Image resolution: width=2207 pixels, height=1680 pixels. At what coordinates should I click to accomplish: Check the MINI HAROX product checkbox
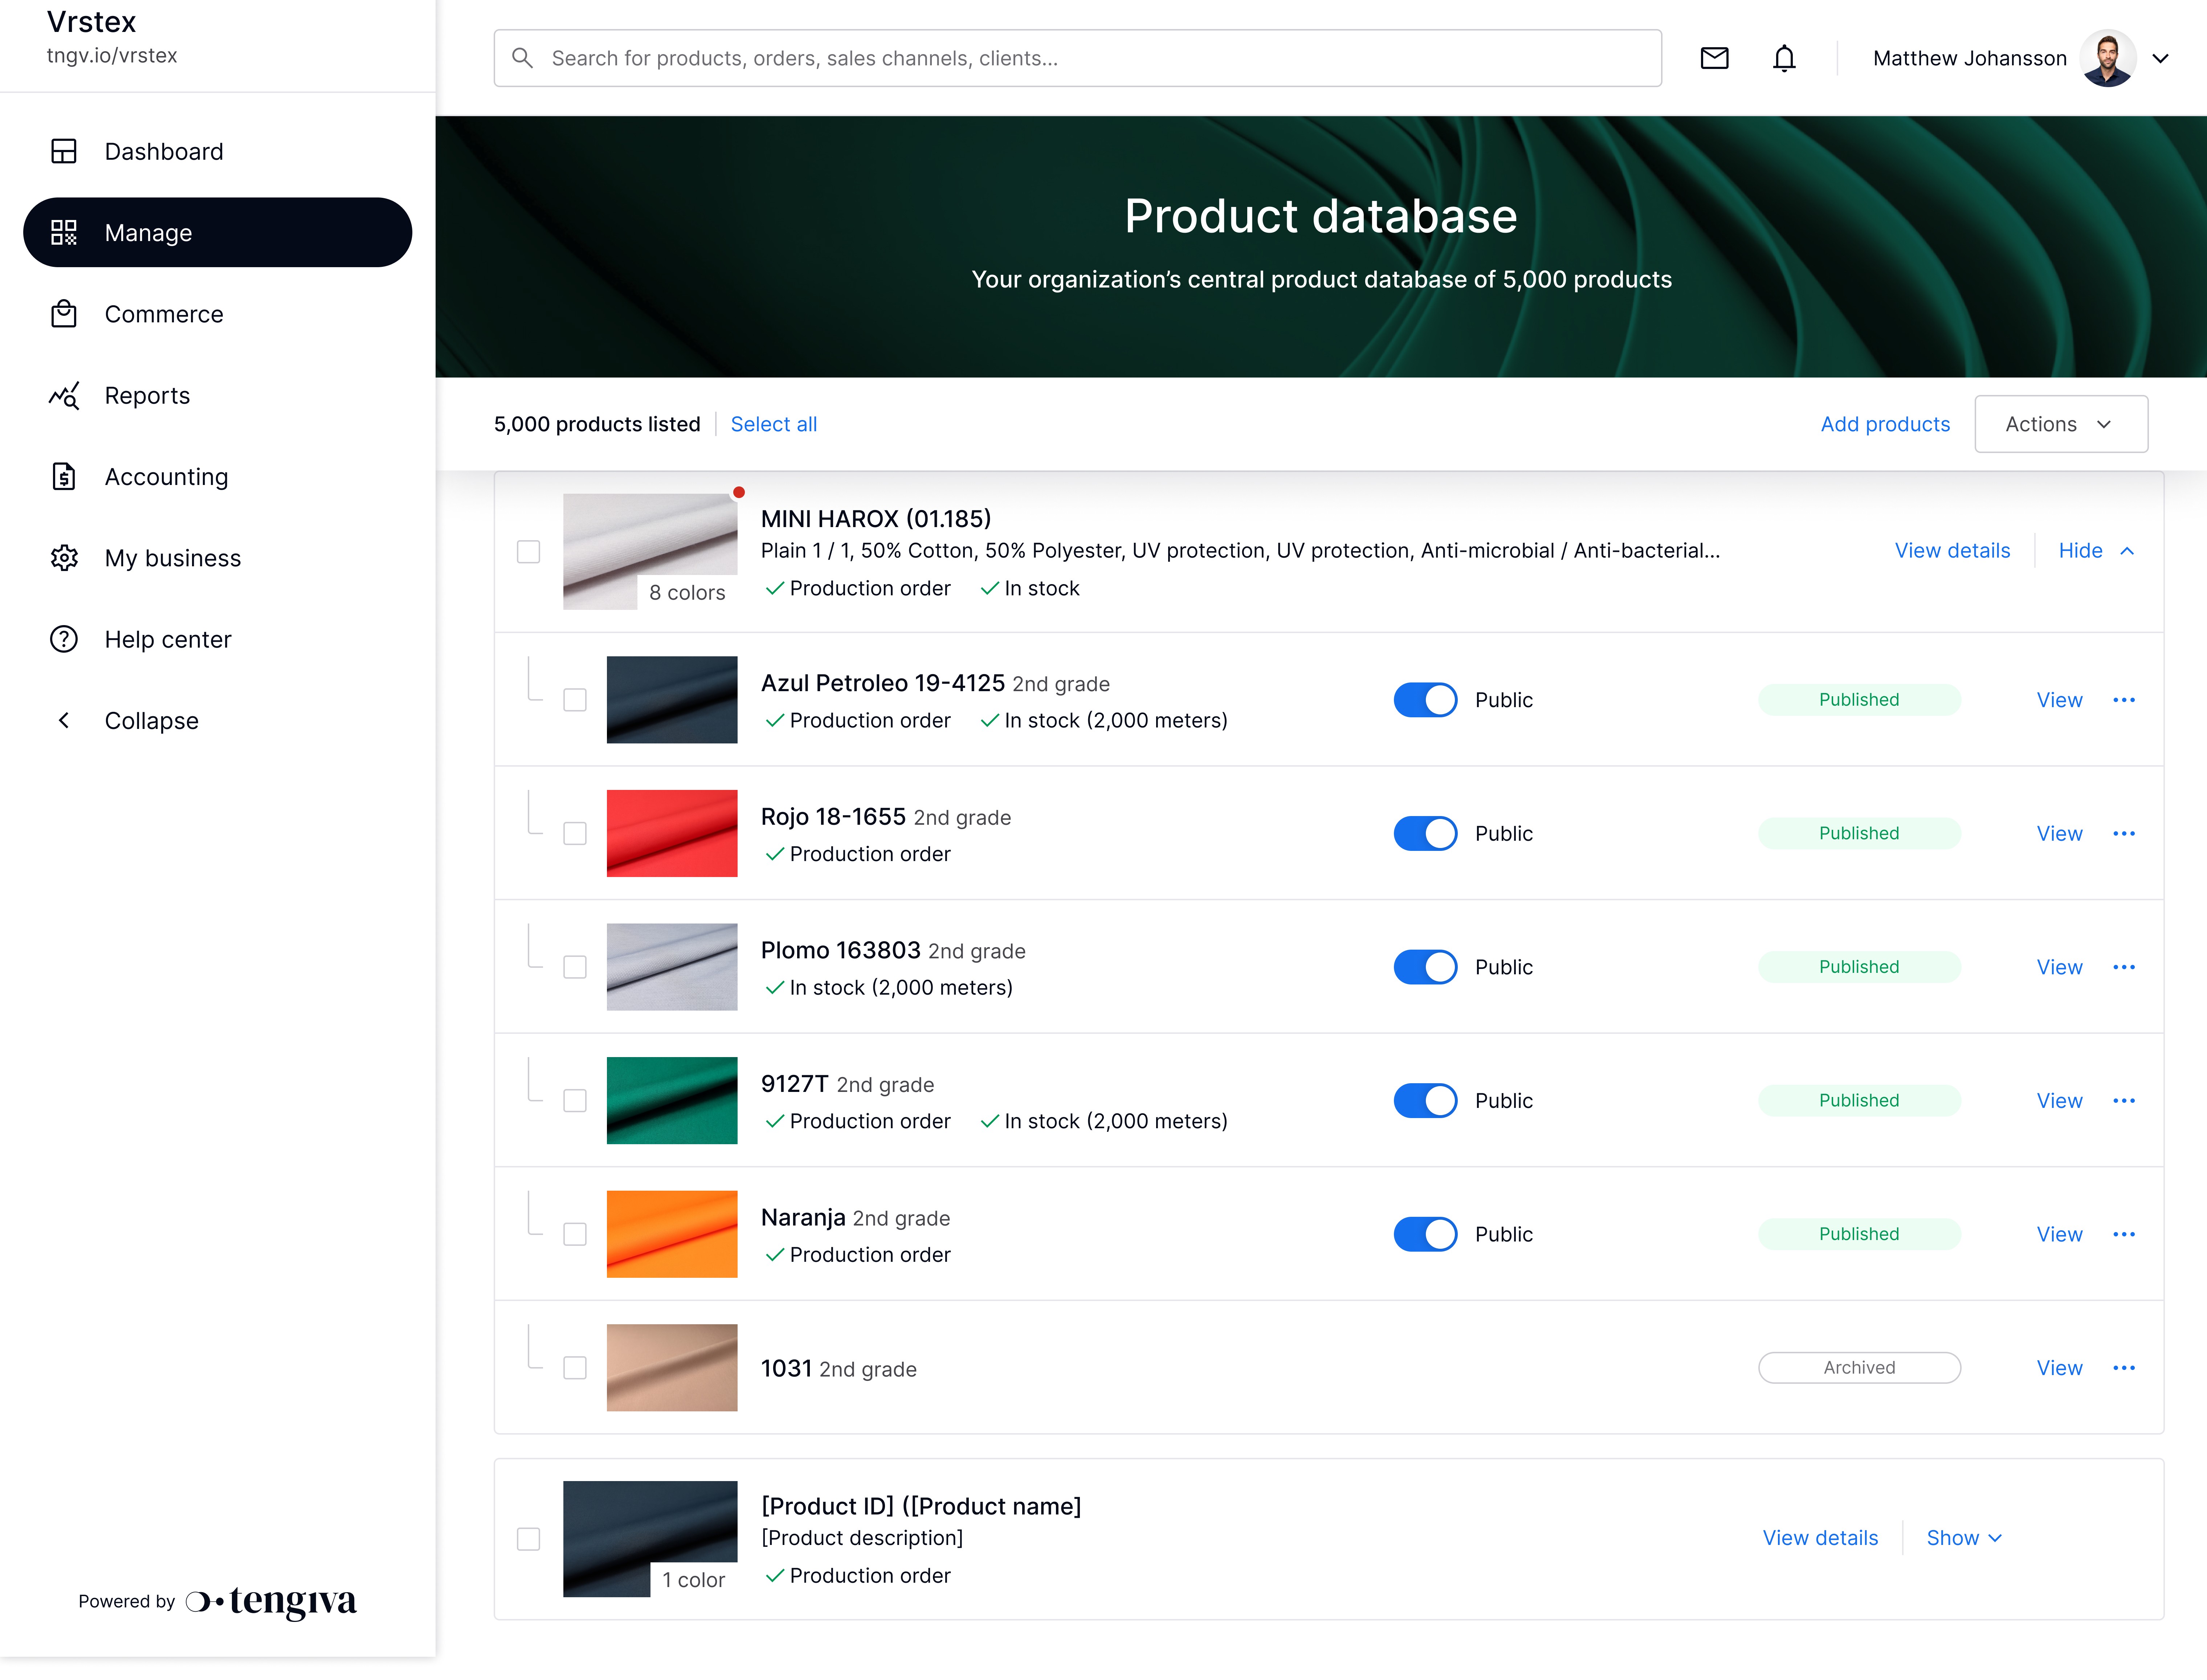[528, 552]
